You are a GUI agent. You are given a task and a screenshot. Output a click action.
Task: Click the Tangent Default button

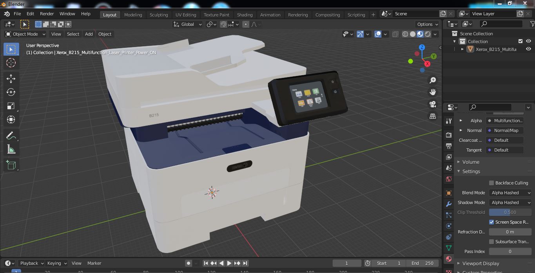505,150
